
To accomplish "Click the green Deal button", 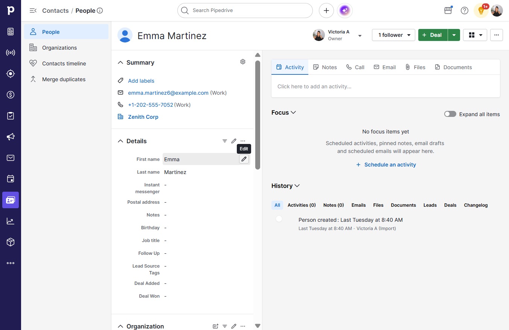I will [x=433, y=35].
